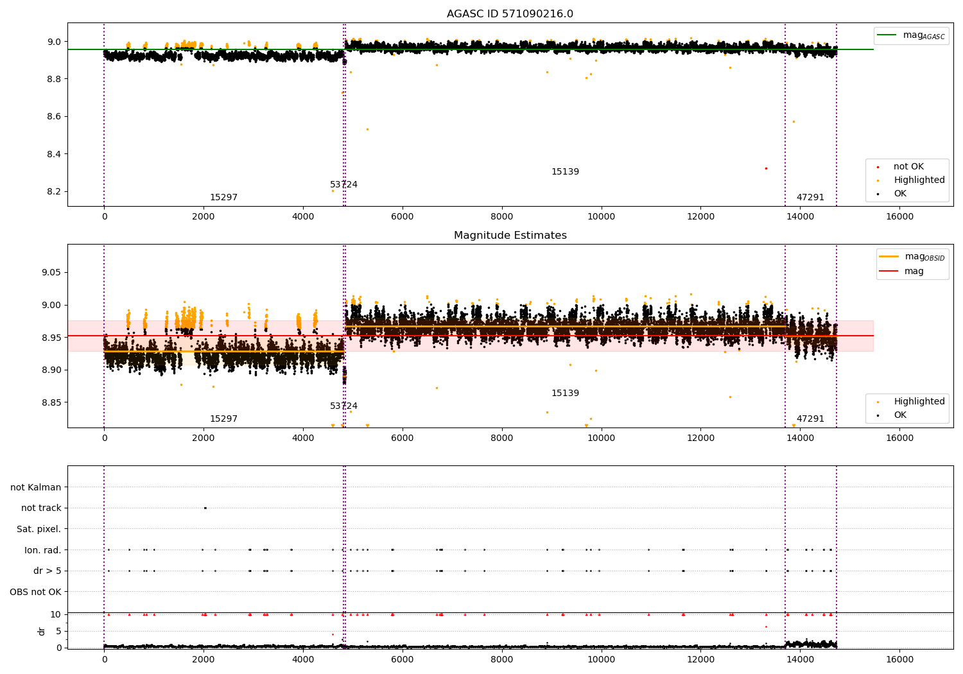Click the dr axis tick label 10
The width and height of the screenshot is (963, 674).
click(x=56, y=614)
